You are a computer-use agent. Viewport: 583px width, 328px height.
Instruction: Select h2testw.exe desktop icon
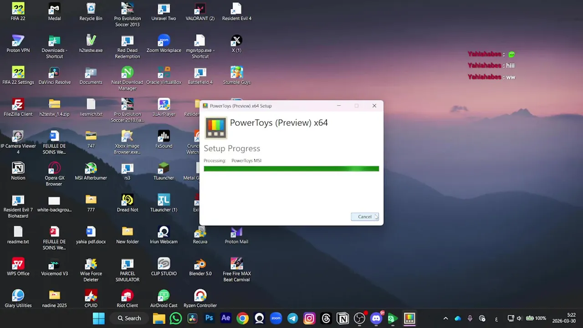tap(91, 43)
